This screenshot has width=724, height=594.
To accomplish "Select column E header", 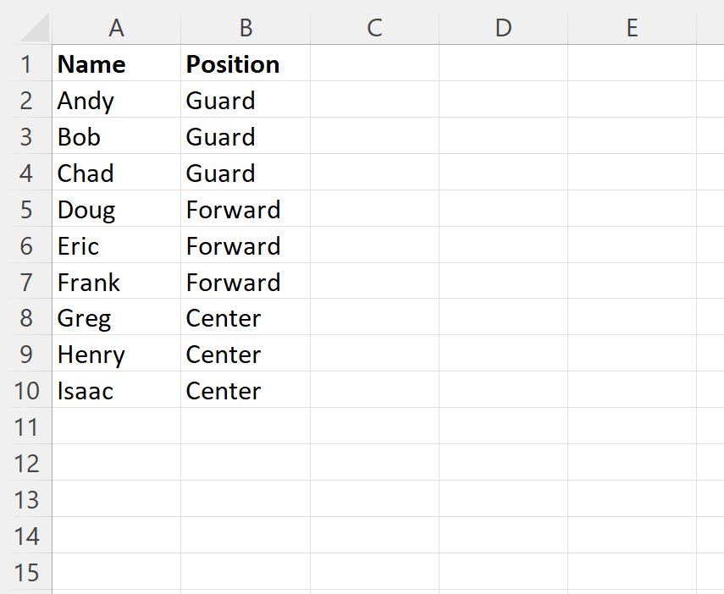I will [x=632, y=28].
